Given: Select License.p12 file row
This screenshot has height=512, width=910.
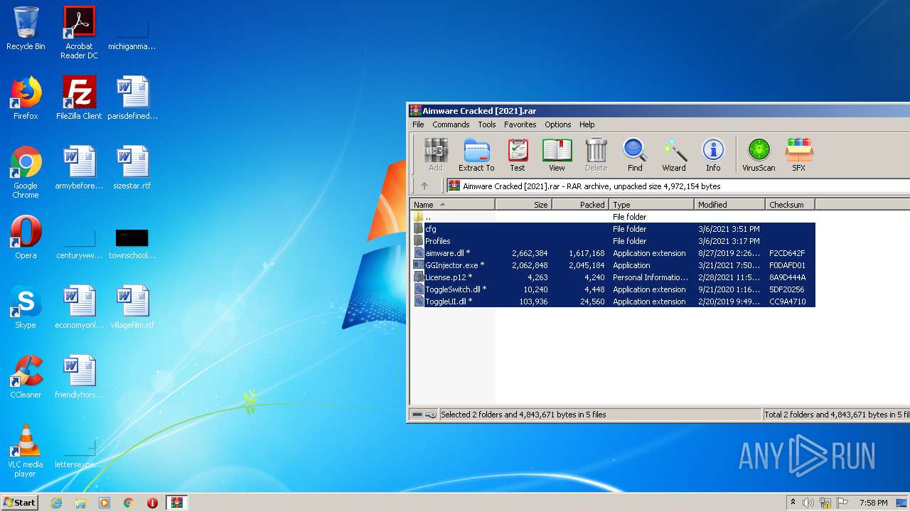Looking at the screenshot, I should 614,277.
